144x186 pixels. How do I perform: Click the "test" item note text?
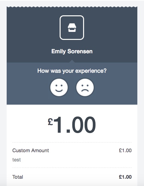pos(16,160)
